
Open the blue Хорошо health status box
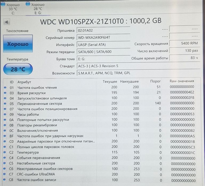18,44
